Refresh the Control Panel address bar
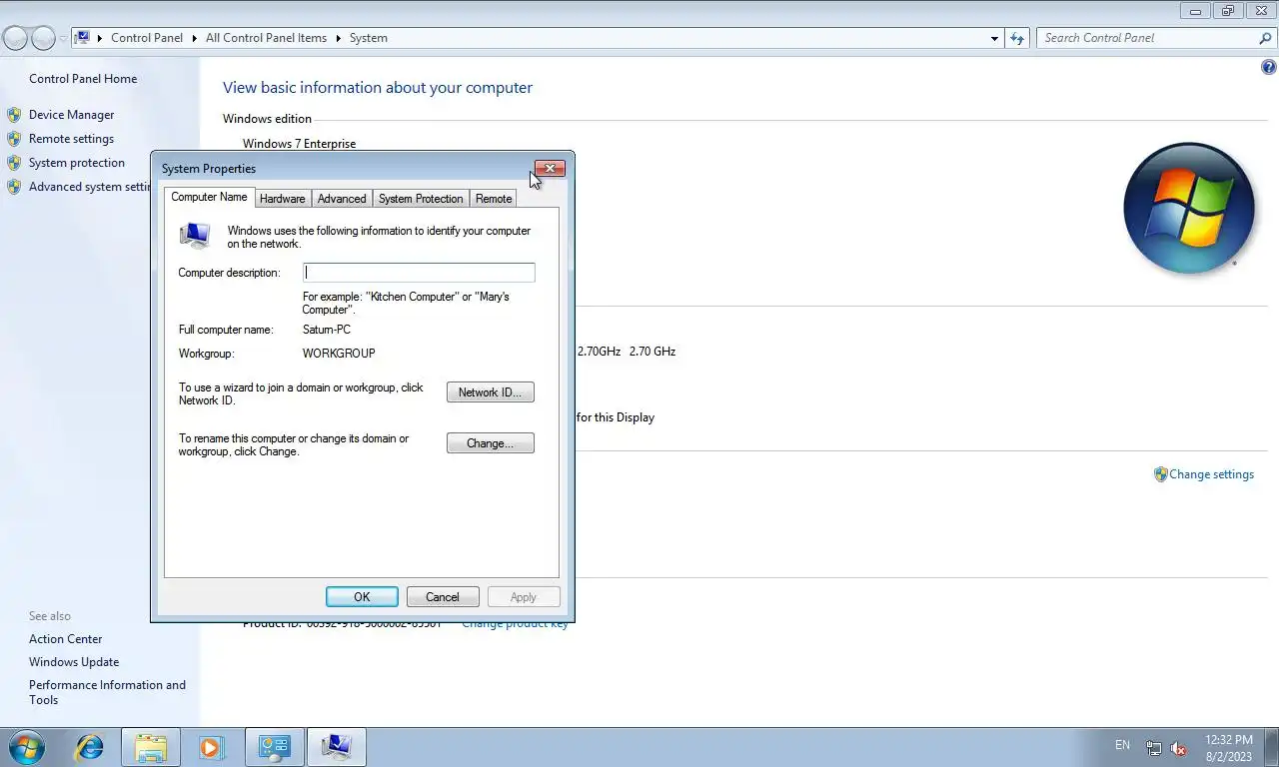 pyautogui.click(x=1017, y=38)
